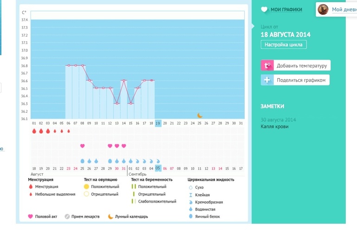Click the Лунный календарь legend moon icon
The width and height of the screenshot is (357, 230).
click(111, 217)
